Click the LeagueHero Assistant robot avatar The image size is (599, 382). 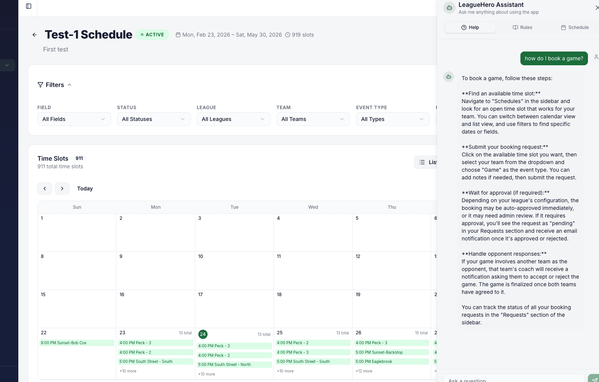[449, 8]
